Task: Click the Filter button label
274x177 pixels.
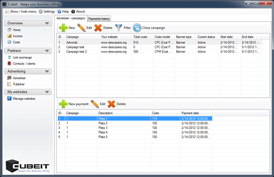Action: point(127,28)
